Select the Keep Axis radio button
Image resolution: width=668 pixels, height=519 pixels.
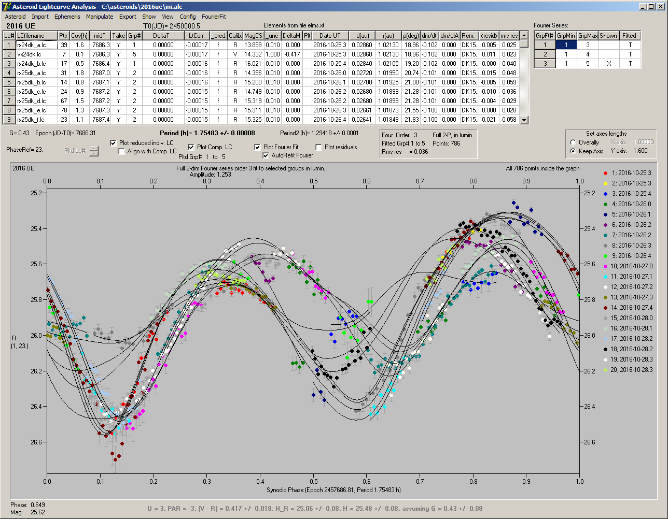(573, 151)
